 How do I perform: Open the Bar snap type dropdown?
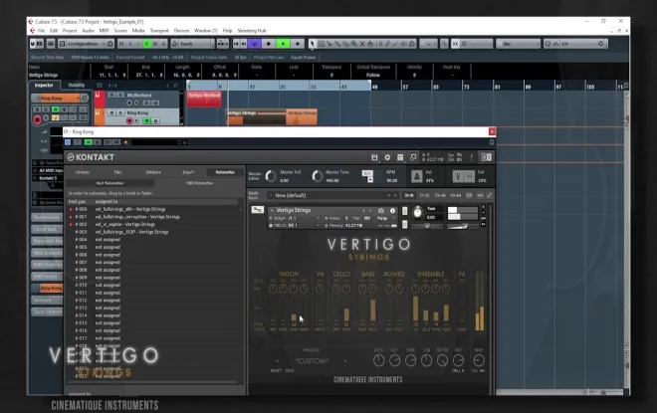tap(519, 44)
